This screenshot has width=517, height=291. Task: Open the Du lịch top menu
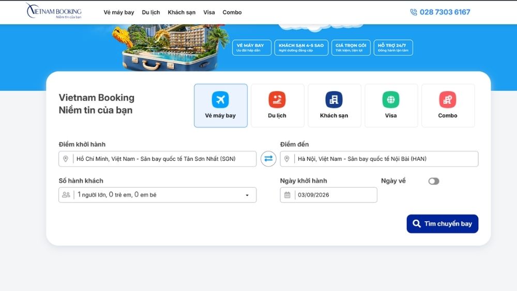tap(150, 12)
